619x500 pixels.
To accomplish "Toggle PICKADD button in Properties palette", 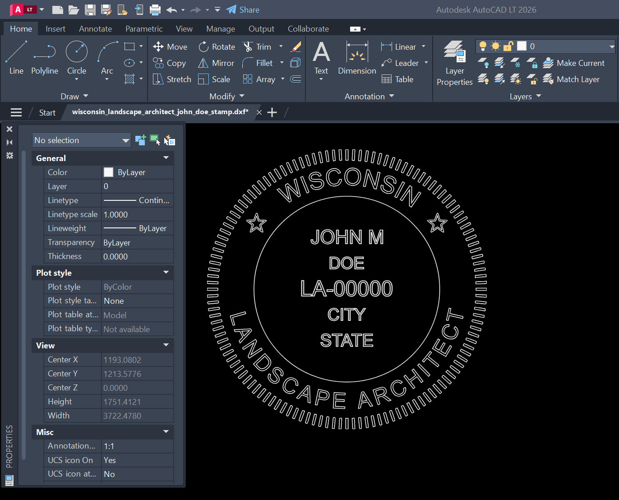I will (x=140, y=140).
